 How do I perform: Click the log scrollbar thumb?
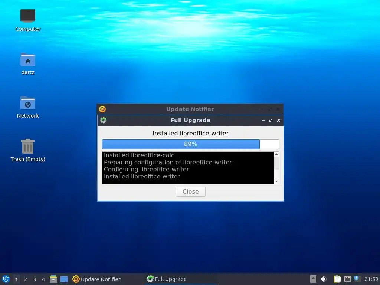[276, 163]
